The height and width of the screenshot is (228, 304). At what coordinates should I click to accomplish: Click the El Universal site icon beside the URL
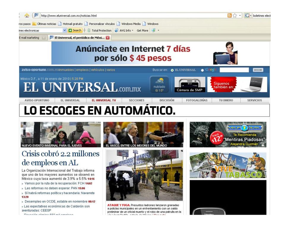[x=36, y=15]
